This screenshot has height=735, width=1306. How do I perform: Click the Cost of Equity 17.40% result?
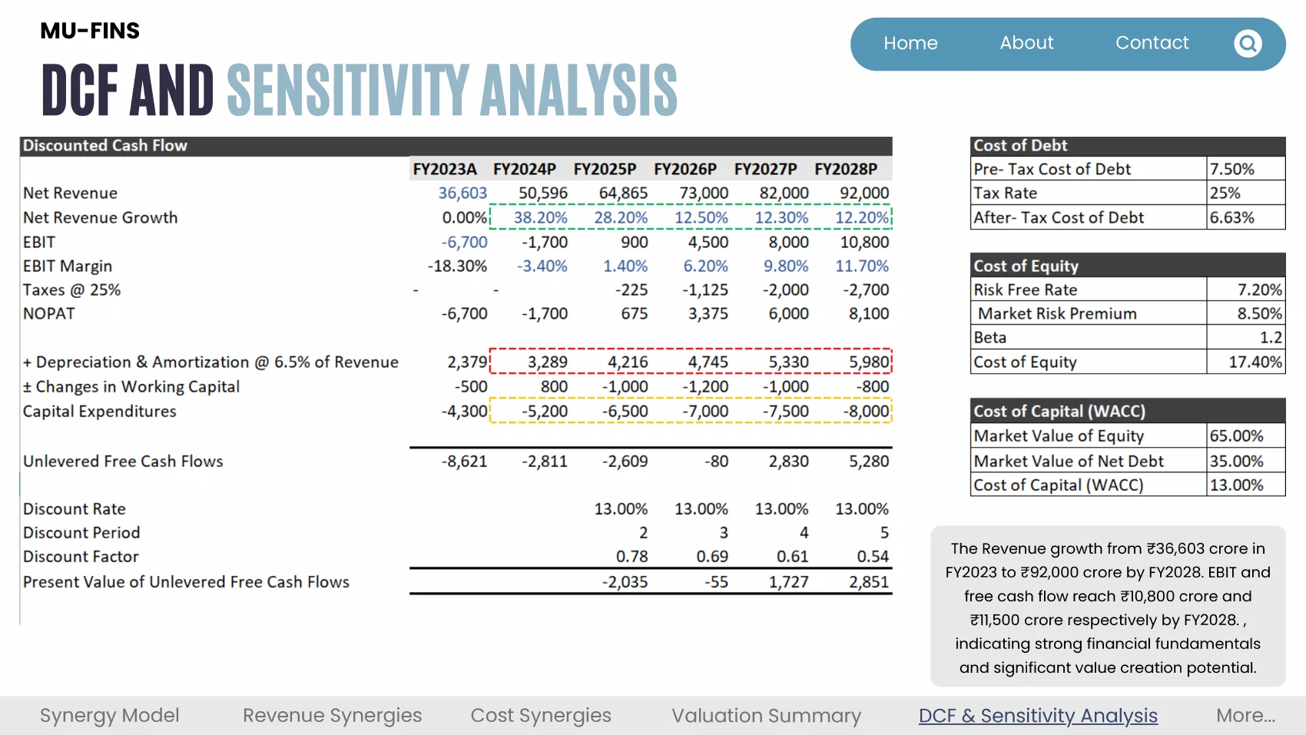tap(1245, 362)
